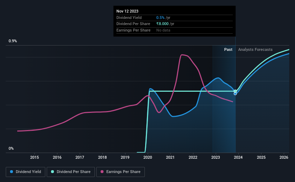The image size is (295, 182).
Task: Select the Analysts Forecasts label
Action: pos(255,49)
